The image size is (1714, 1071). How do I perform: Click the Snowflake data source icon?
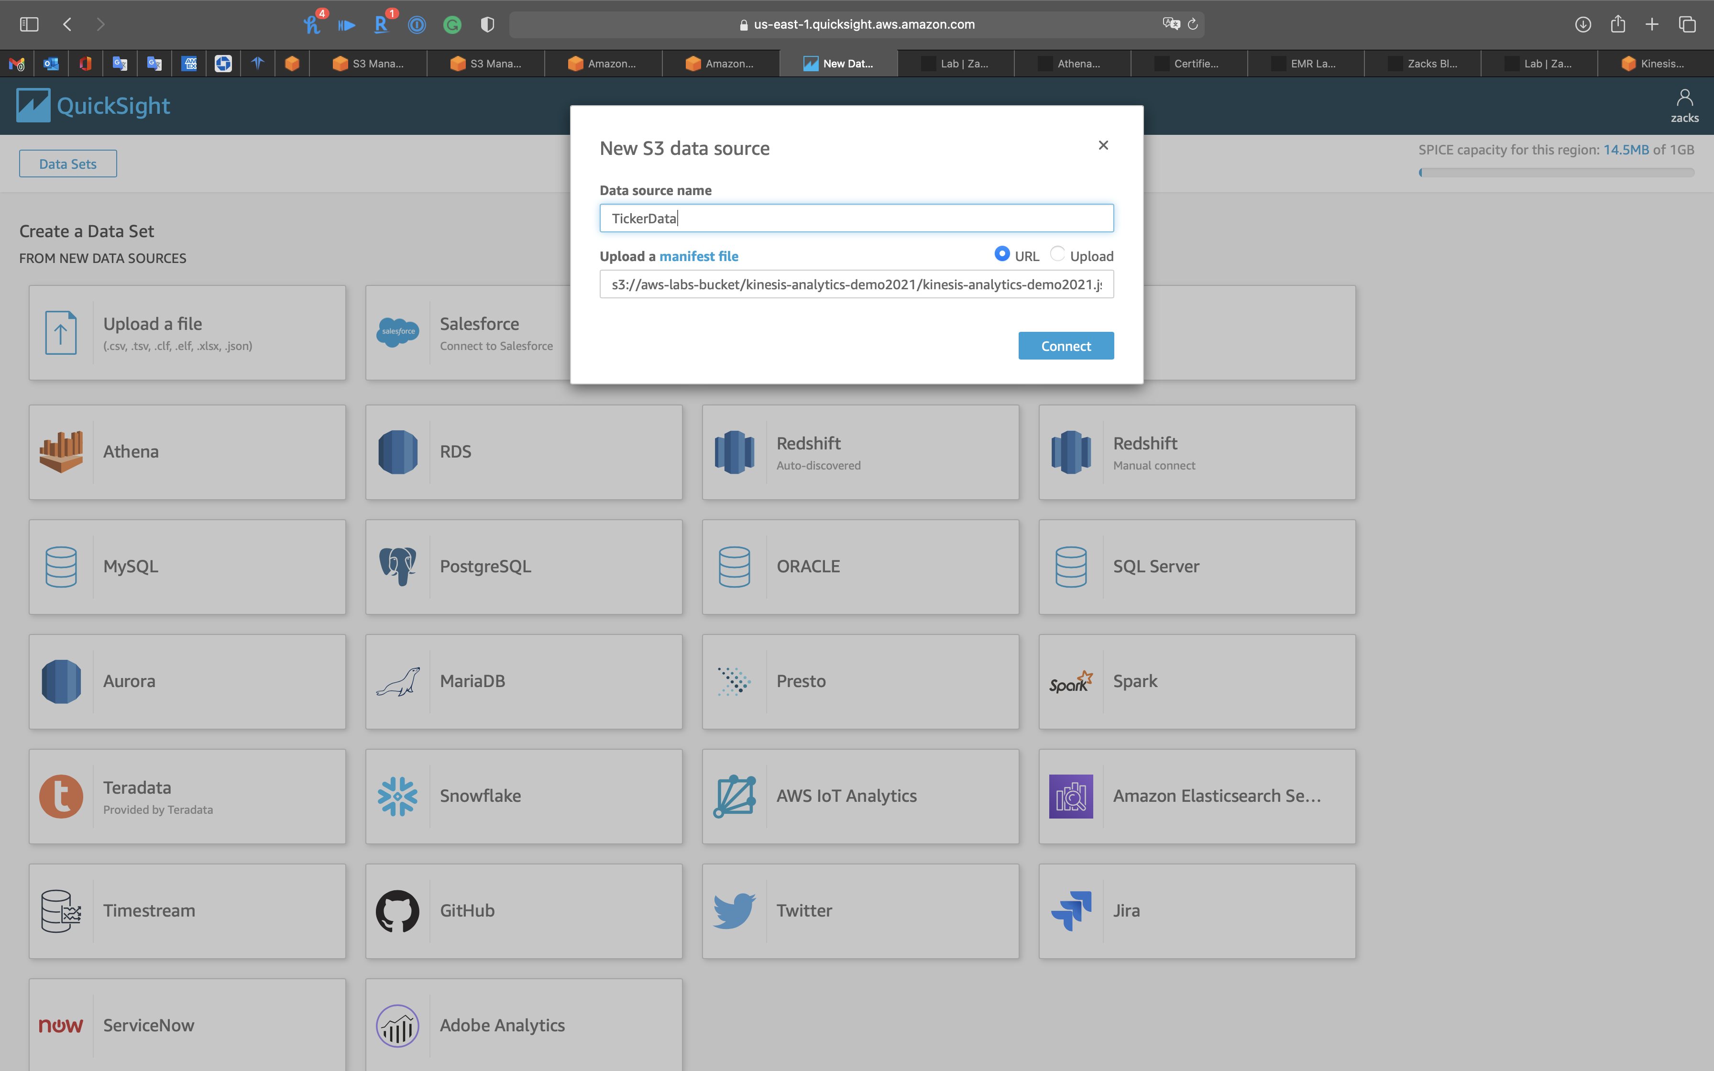coord(397,796)
